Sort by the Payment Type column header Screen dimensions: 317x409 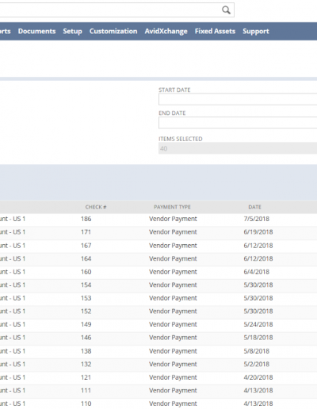coord(172,207)
